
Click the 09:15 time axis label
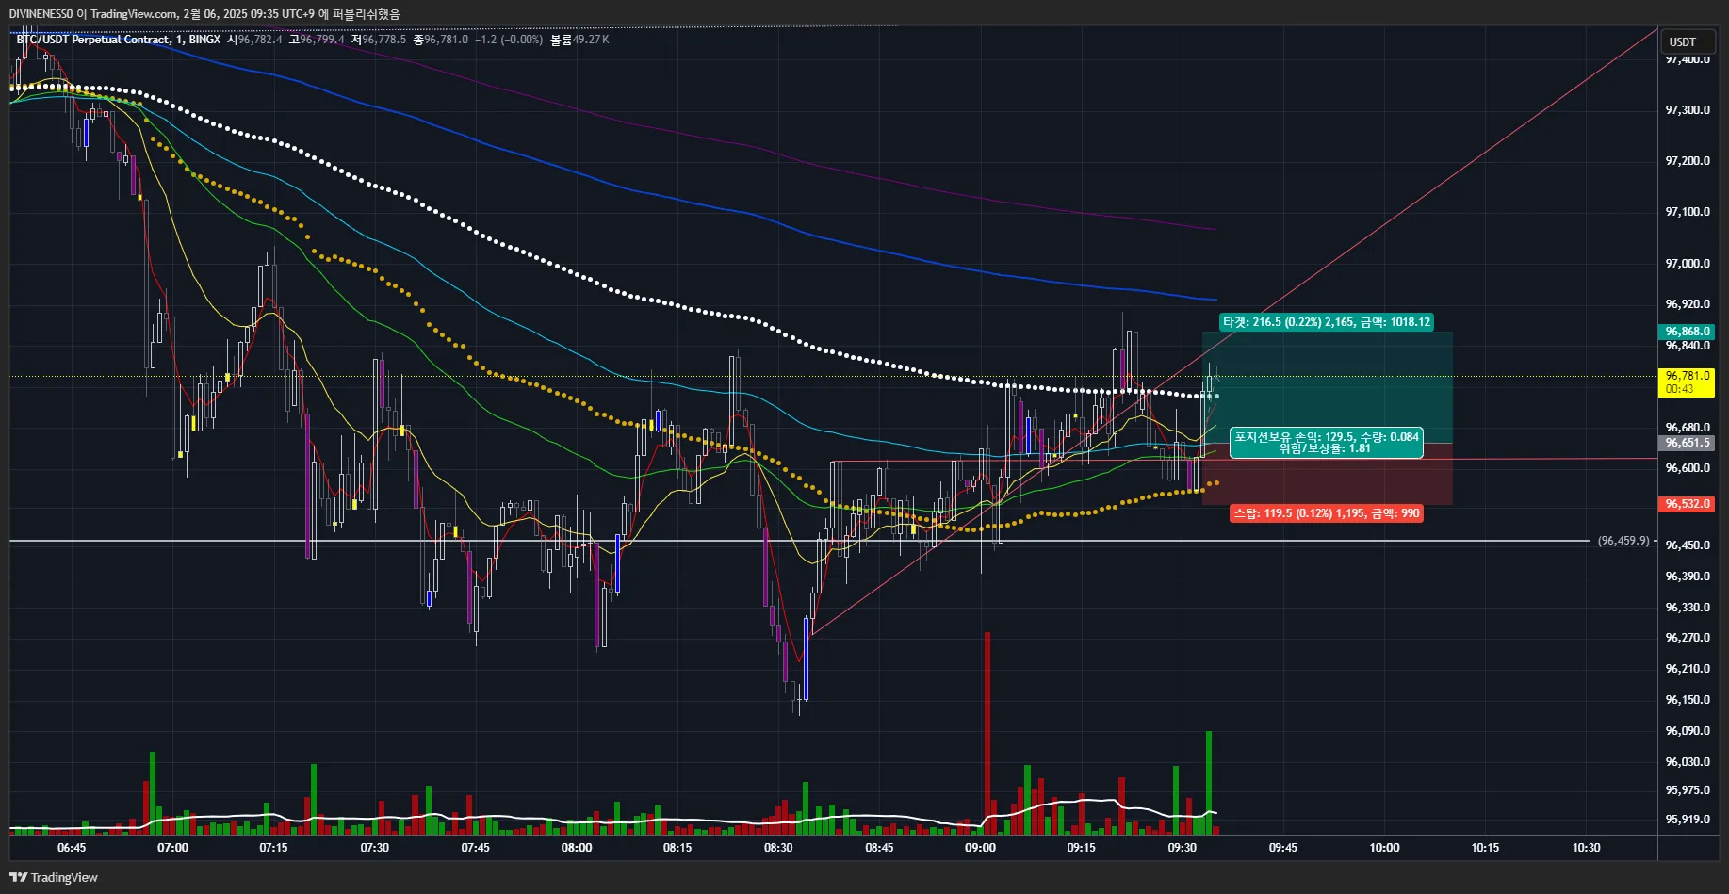coord(1081,848)
